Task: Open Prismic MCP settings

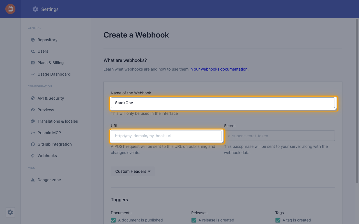Action: click(x=49, y=133)
